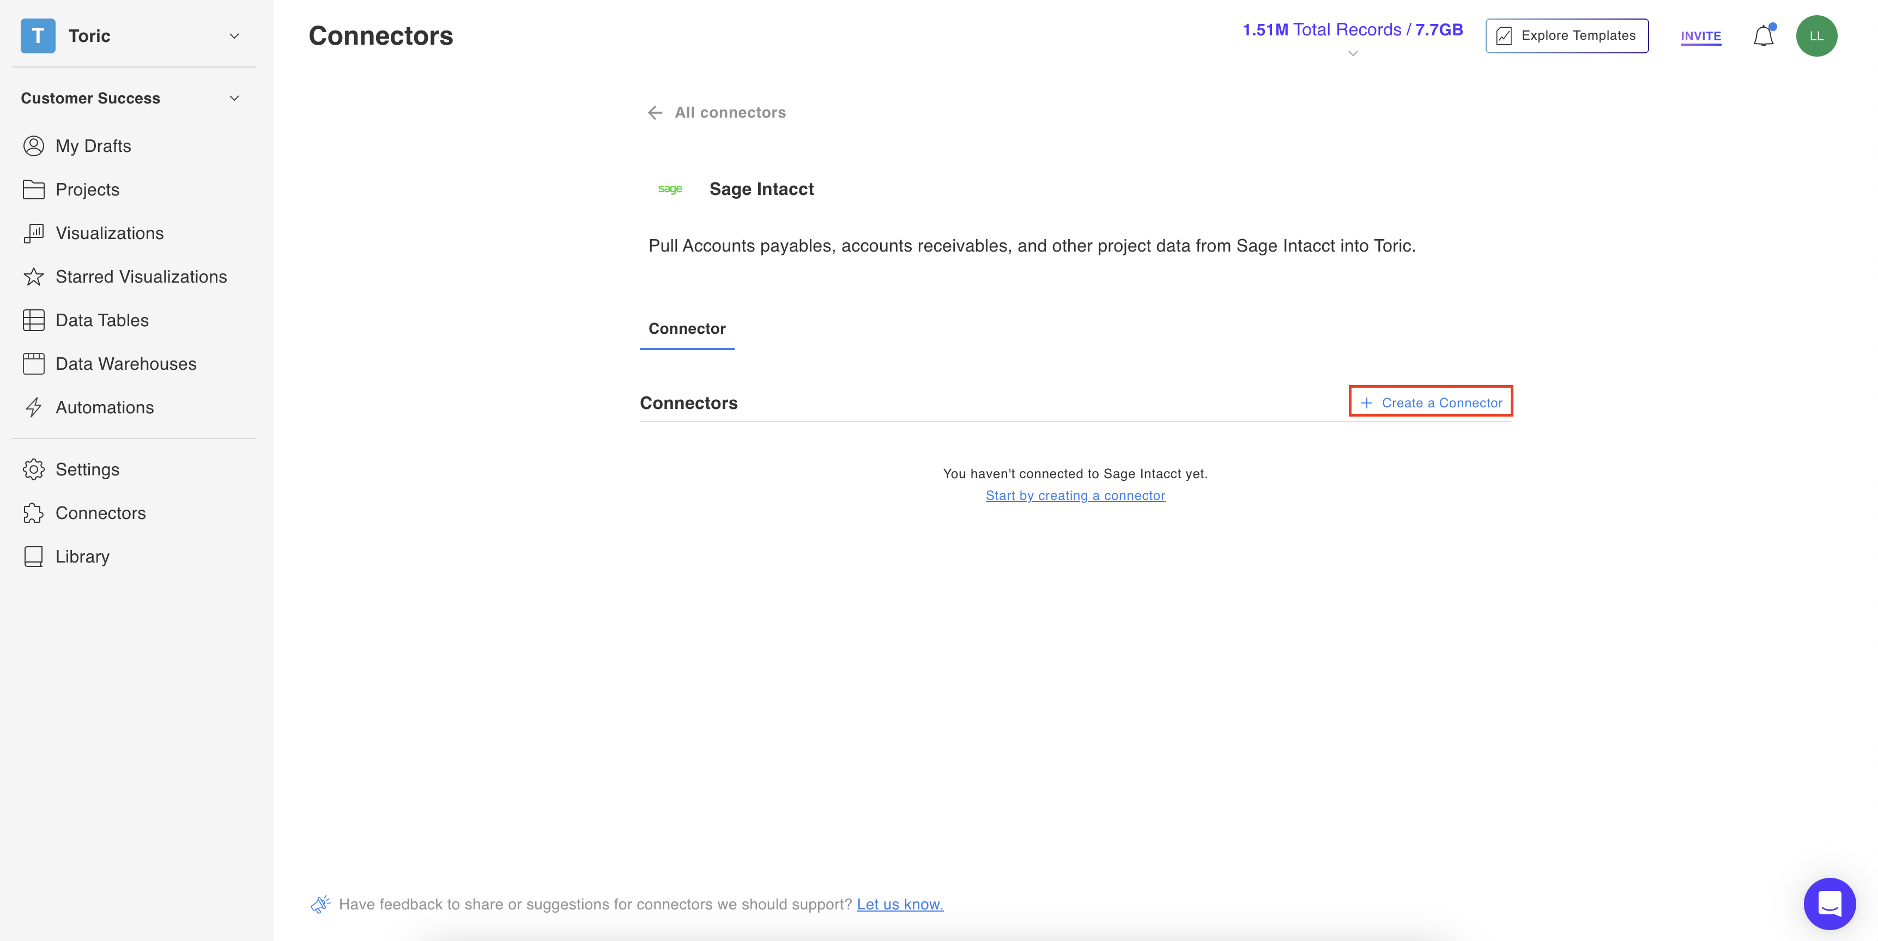Click the chart icon in Explore Templates

(x=1503, y=36)
